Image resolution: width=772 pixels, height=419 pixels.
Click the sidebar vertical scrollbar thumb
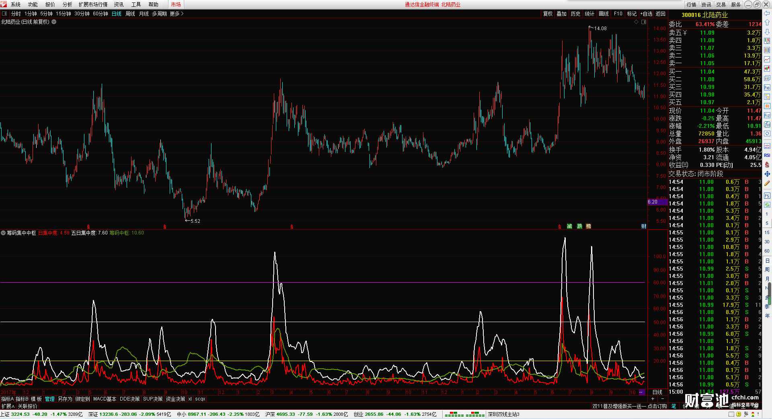click(770, 294)
